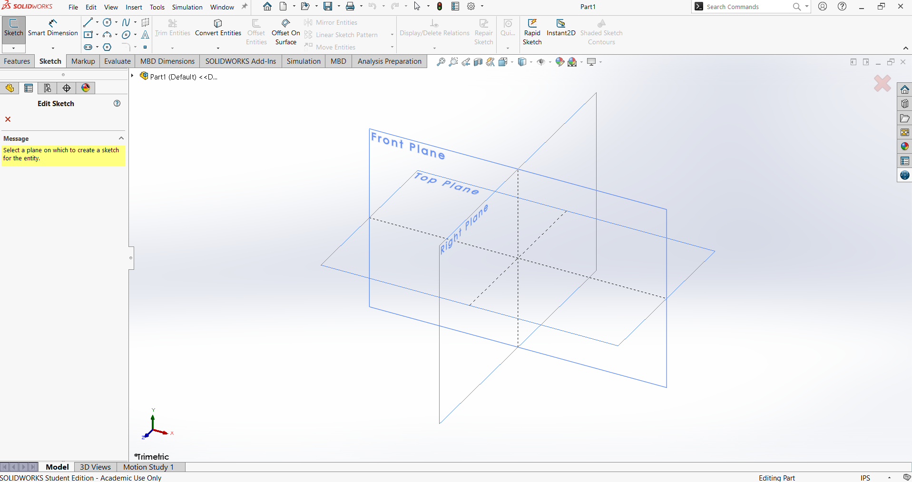Open the Options gear dropdown arrow

482,7
